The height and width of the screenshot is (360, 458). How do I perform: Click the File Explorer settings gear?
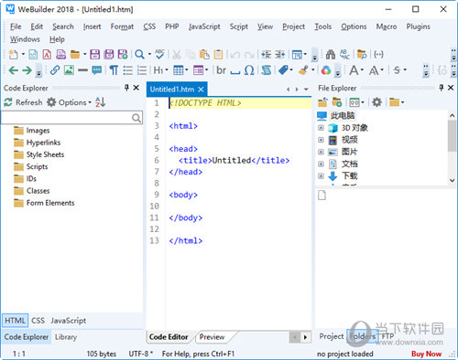(x=376, y=102)
